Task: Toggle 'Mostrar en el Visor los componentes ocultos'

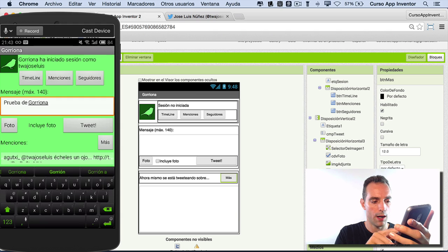Action: point(140,80)
